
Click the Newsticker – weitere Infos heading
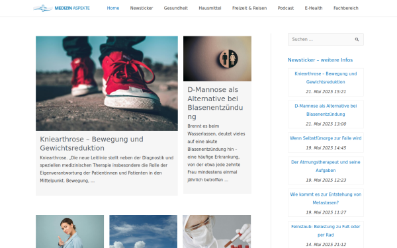320,60
